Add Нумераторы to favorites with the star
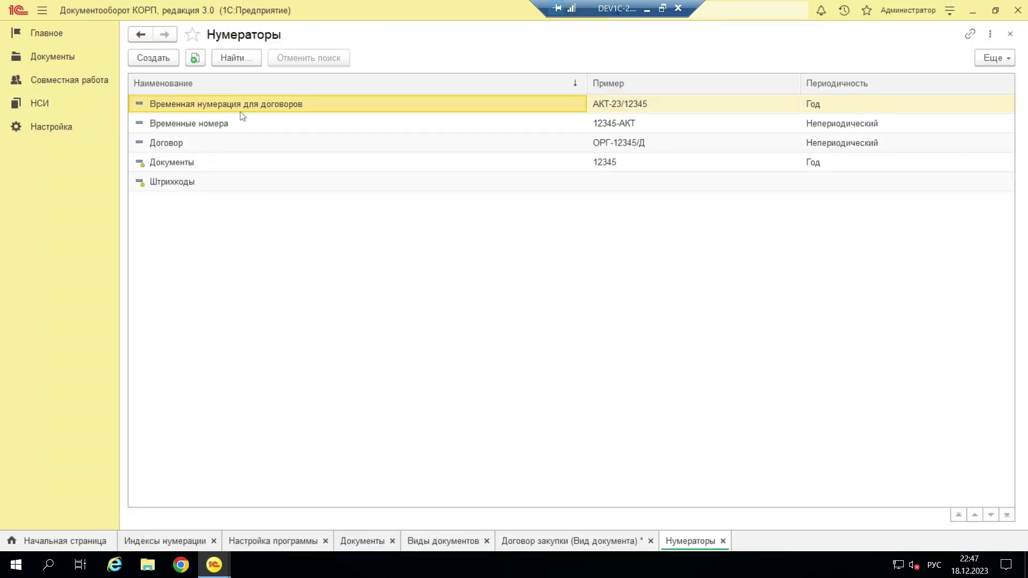1028x578 pixels. tap(192, 35)
